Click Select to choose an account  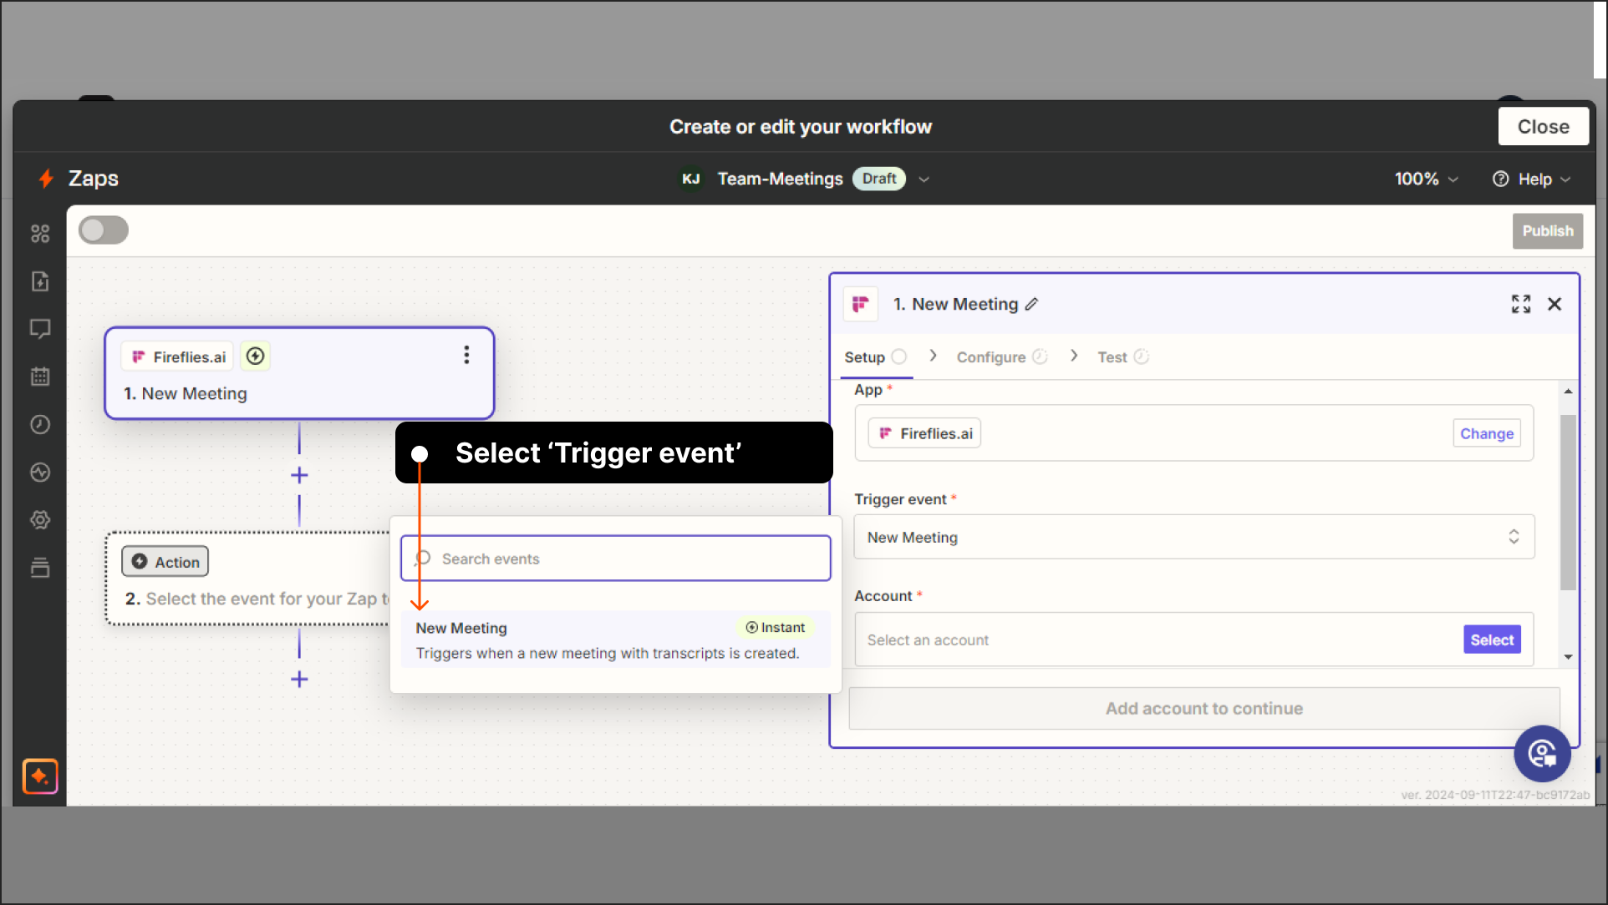click(1492, 640)
